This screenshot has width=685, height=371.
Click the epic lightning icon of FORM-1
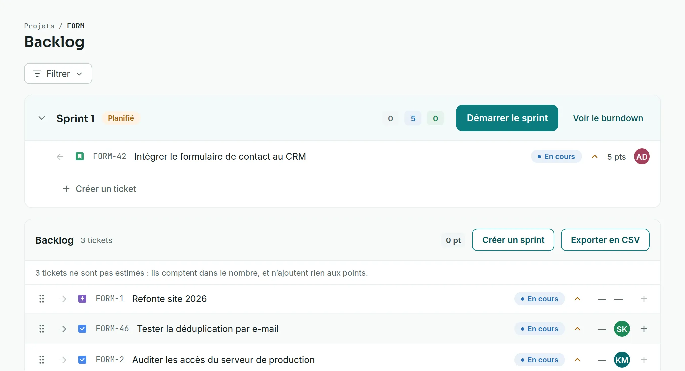tap(82, 299)
